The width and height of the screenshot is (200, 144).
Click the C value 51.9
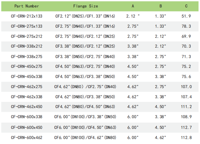point(186,16)
